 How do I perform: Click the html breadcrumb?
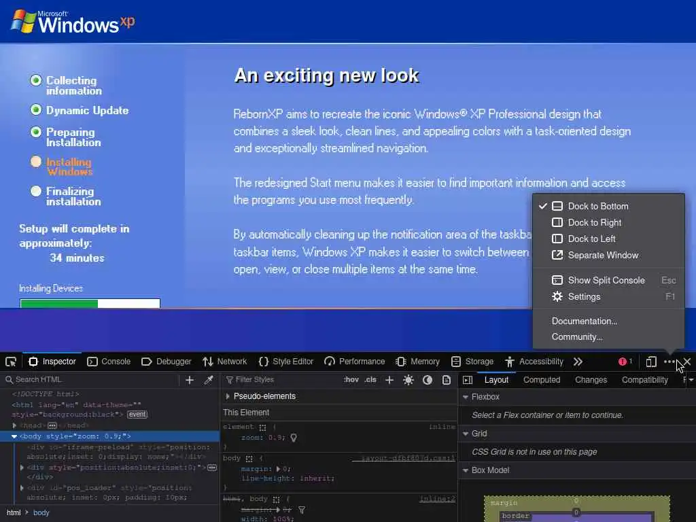tap(14, 512)
